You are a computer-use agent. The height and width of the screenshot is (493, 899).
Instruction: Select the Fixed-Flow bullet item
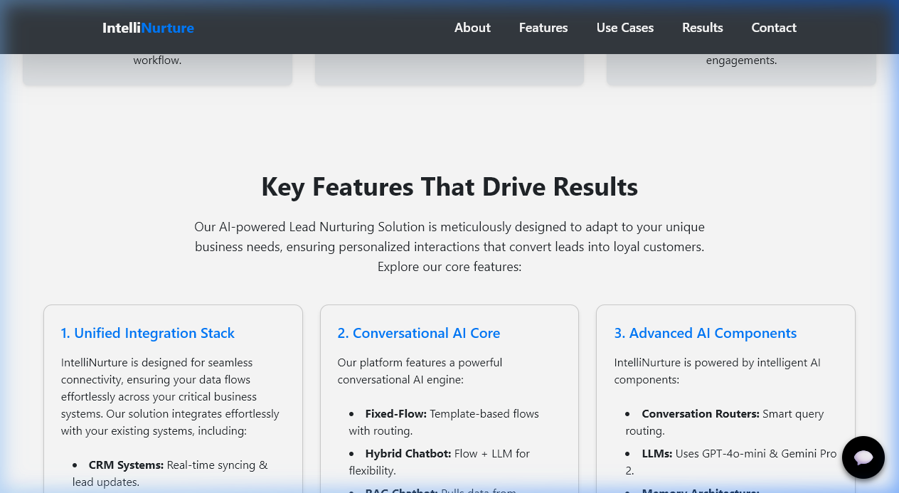click(444, 423)
